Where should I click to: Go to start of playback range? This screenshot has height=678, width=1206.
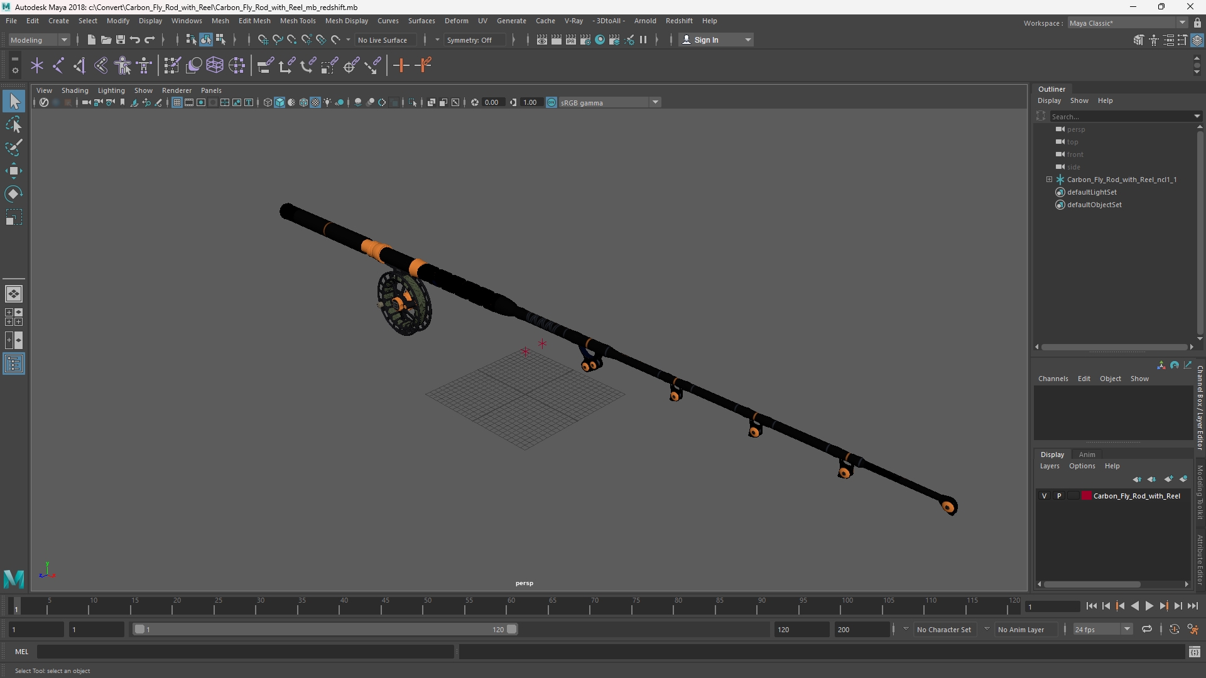point(1092,606)
